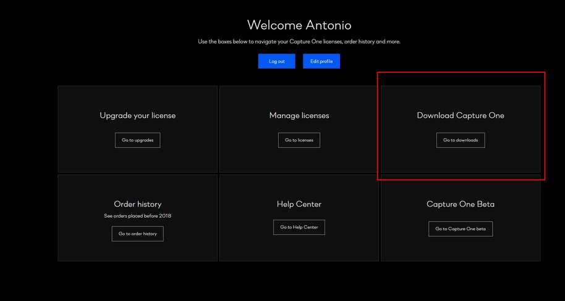Image resolution: width=565 pixels, height=301 pixels.
Task: Select the Help Center heading
Action: (x=299, y=204)
